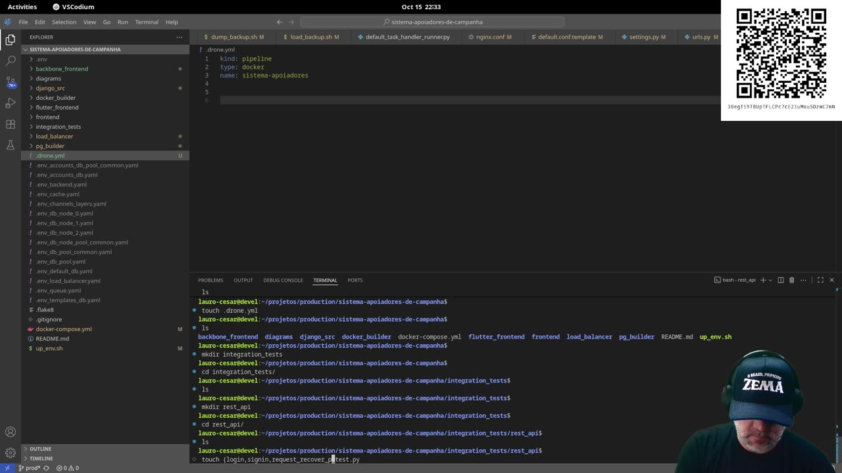
Task: Kill terminal with the trash icon
Action: [x=791, y=281]
